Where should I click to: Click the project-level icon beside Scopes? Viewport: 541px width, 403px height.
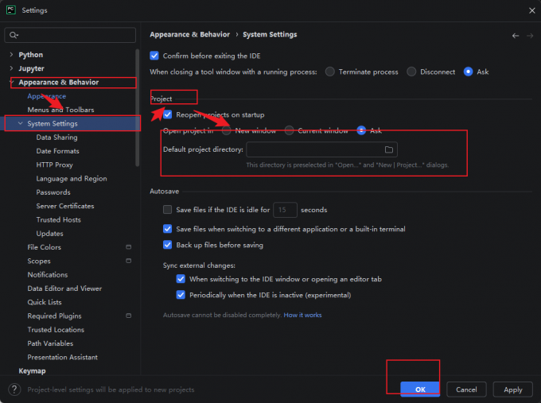click(128, 261)
